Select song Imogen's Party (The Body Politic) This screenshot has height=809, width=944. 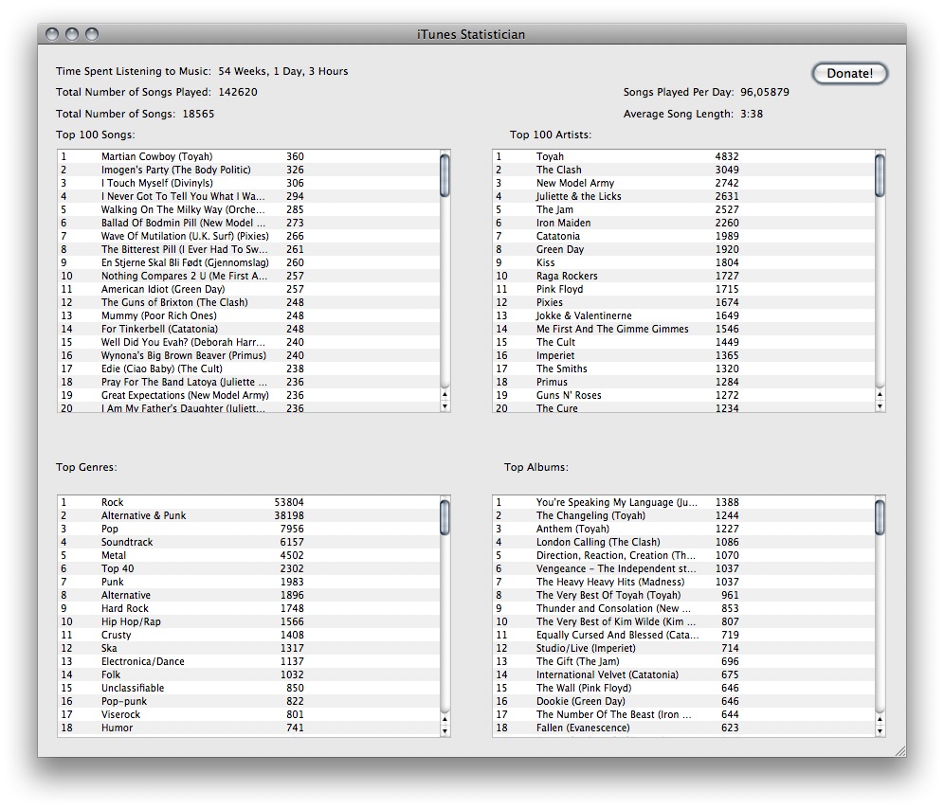248,170
